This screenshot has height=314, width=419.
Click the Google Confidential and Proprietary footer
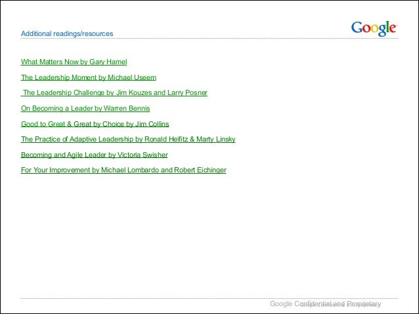[x=326, y=304]
